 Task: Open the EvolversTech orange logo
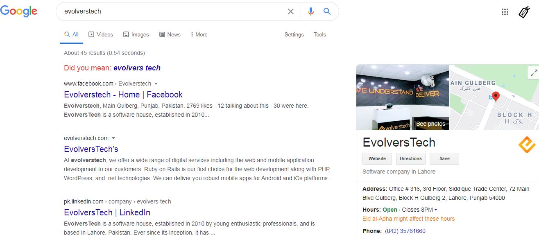pyautogui.click(x=527, y=145)
